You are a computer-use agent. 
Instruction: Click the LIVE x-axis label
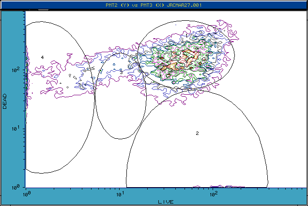(166, 202)
